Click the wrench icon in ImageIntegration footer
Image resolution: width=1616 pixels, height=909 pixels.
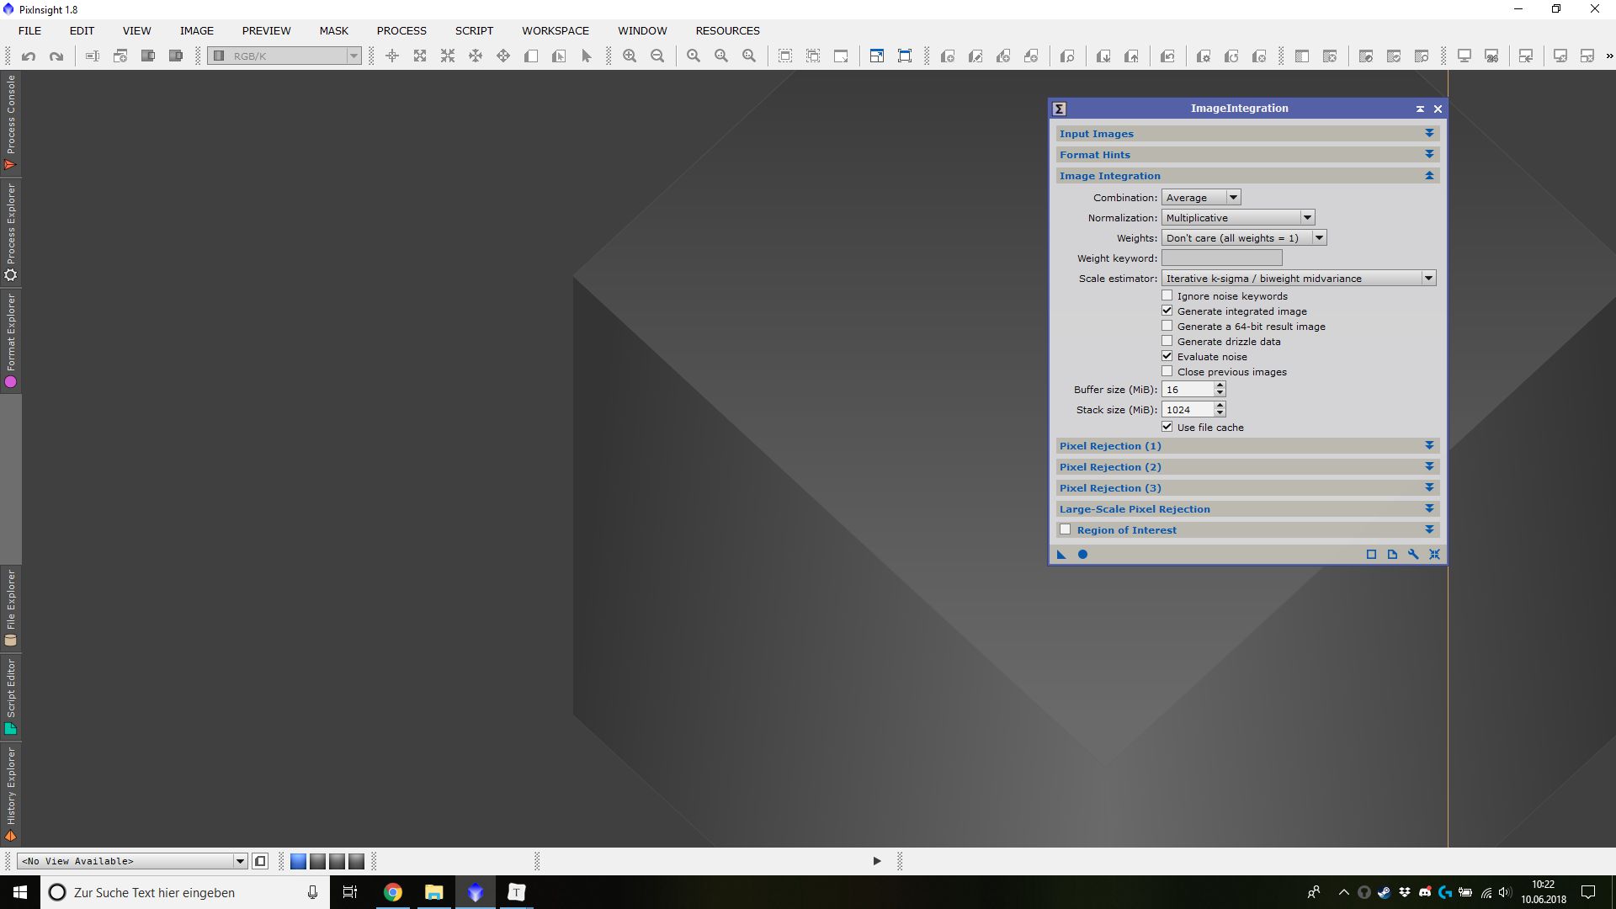pyautogui.click(x=1413, y=555)
